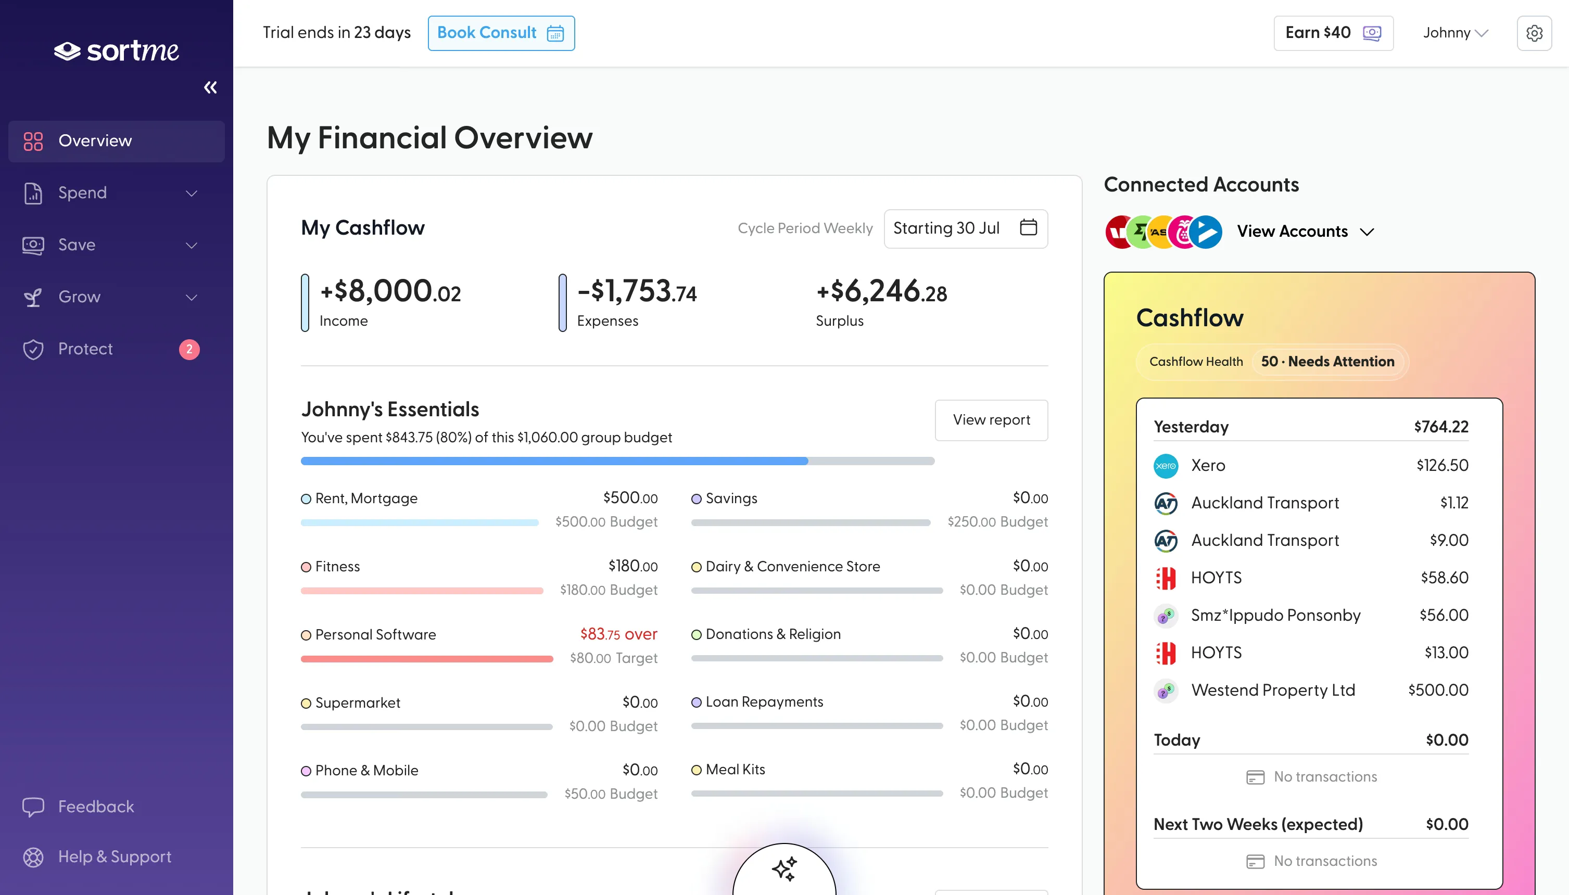This screenshot has width=1569, height=895.
Task: Click the Savings category row
Action: (869, 509)
